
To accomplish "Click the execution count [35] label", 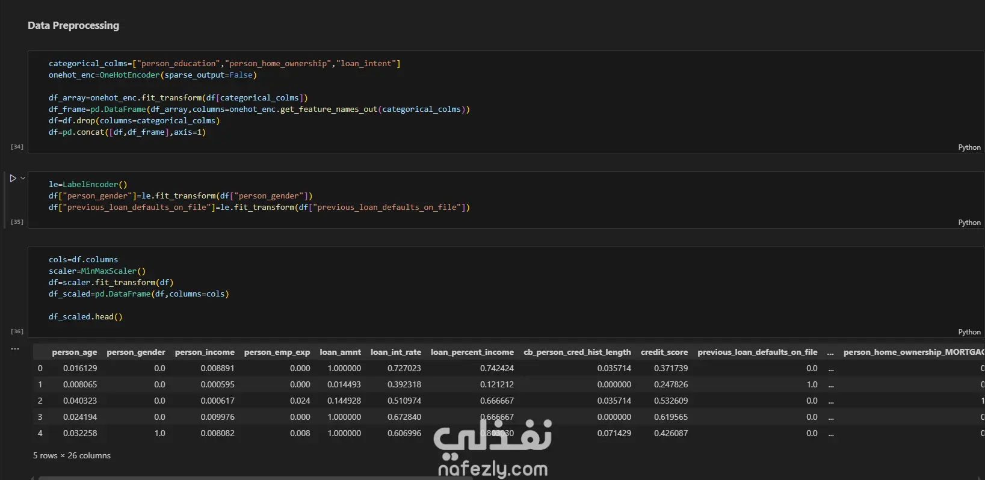I will click(17, 222).
